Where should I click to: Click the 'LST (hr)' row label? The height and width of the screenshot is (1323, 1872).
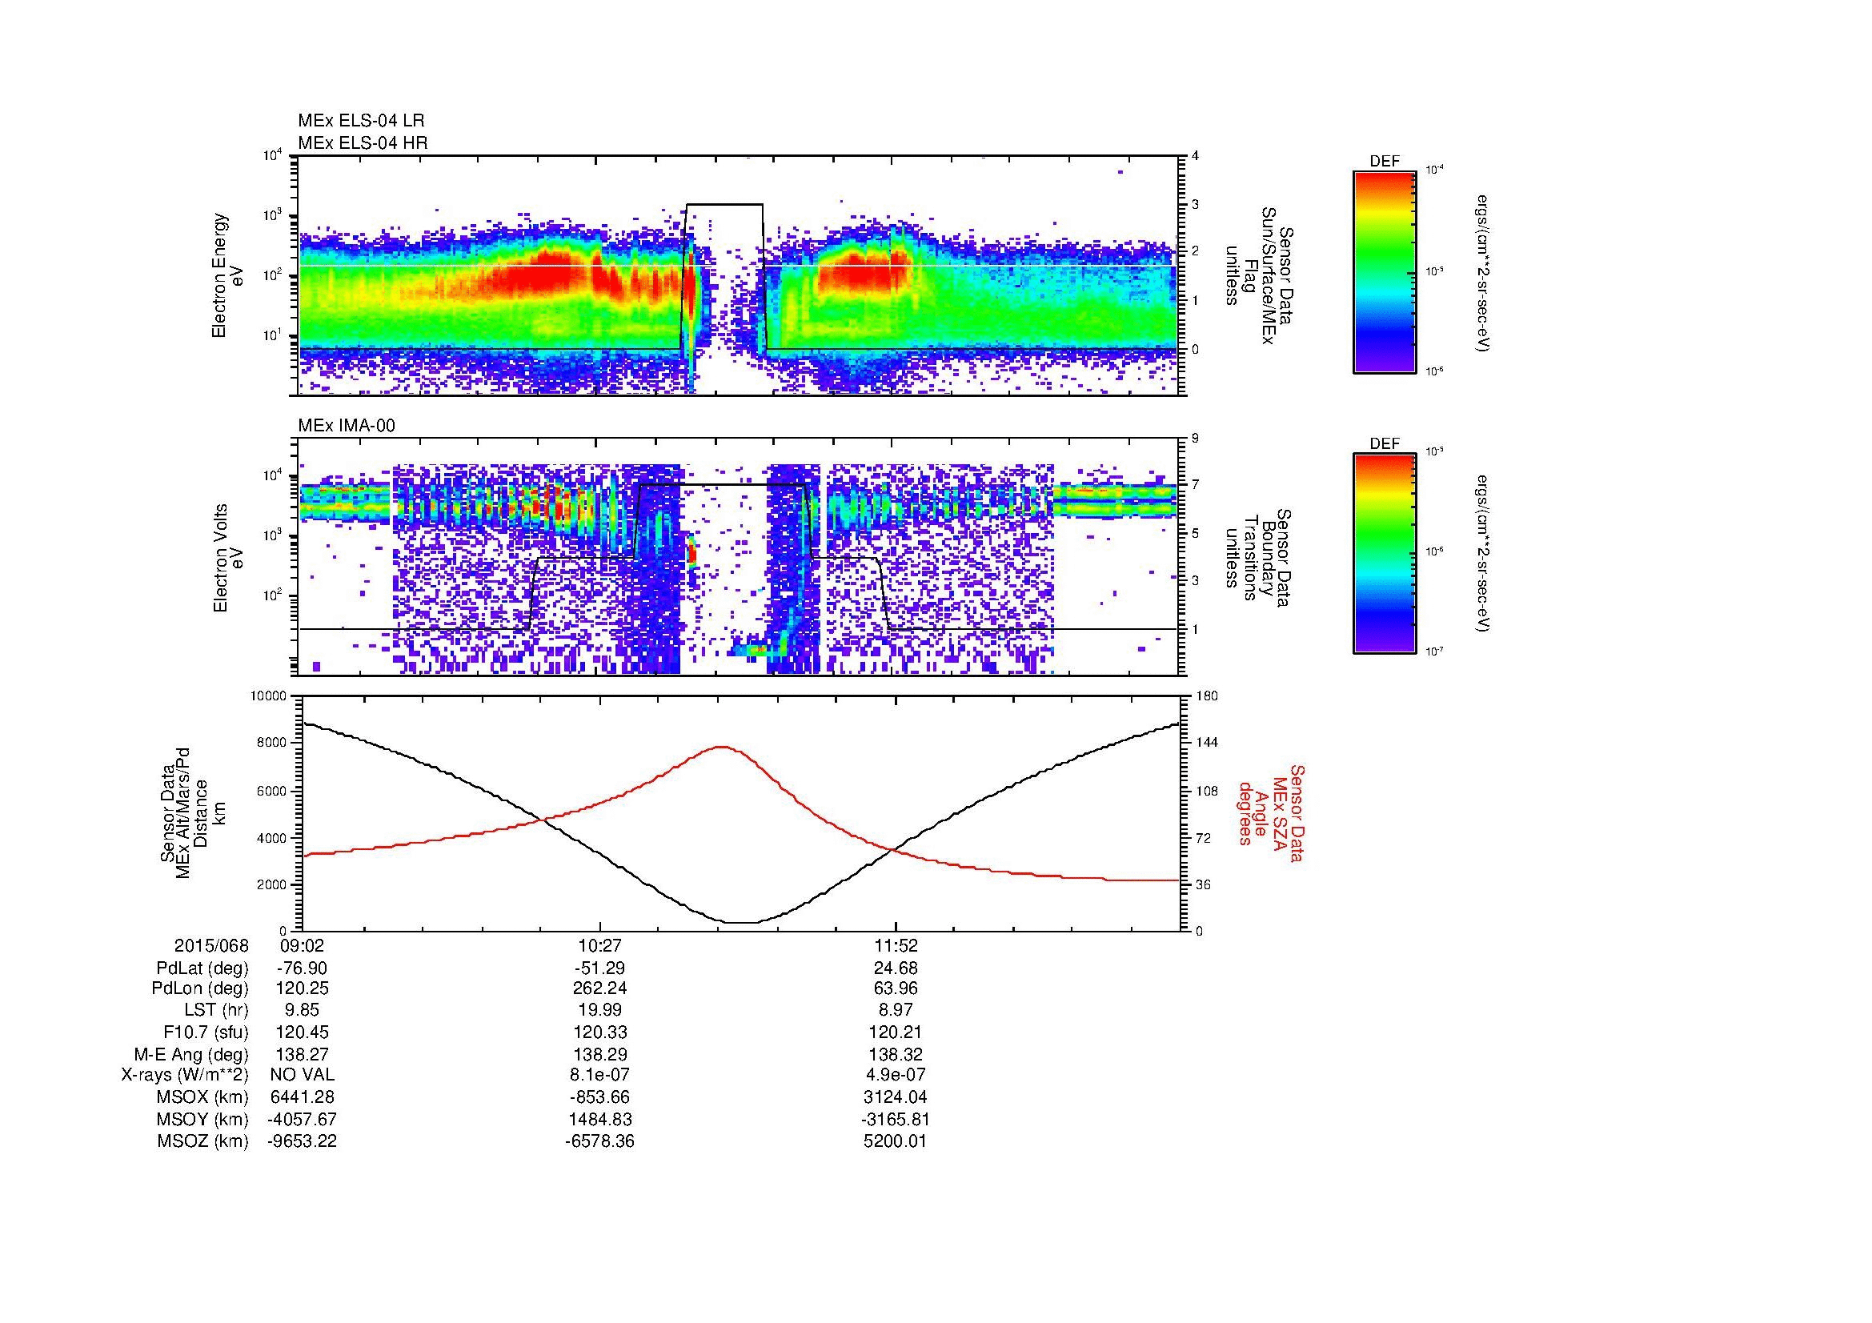(x=216, y=1012)
